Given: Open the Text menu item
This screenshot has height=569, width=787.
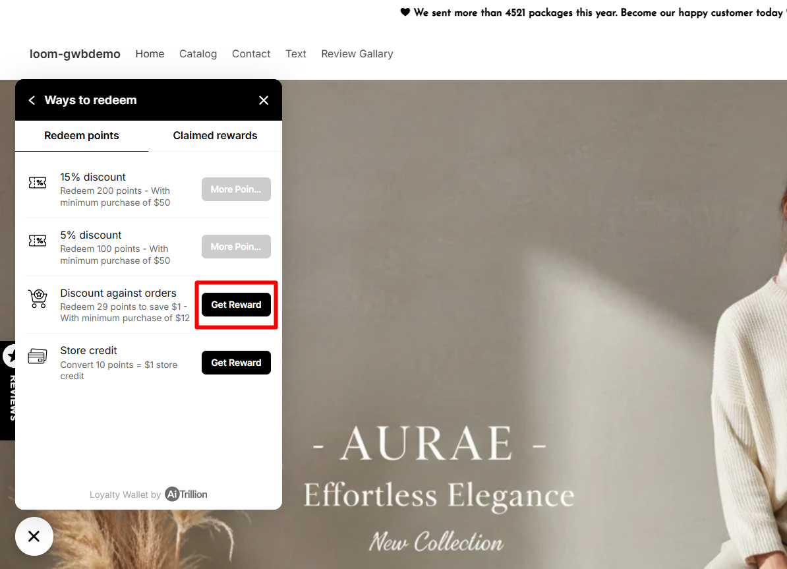Looking at the screenshot, I should coord(296,54).
